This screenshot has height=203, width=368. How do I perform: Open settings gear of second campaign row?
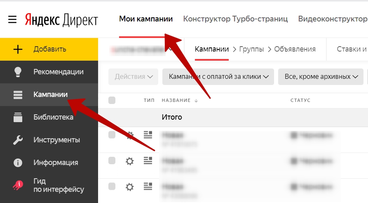[129, 161]
